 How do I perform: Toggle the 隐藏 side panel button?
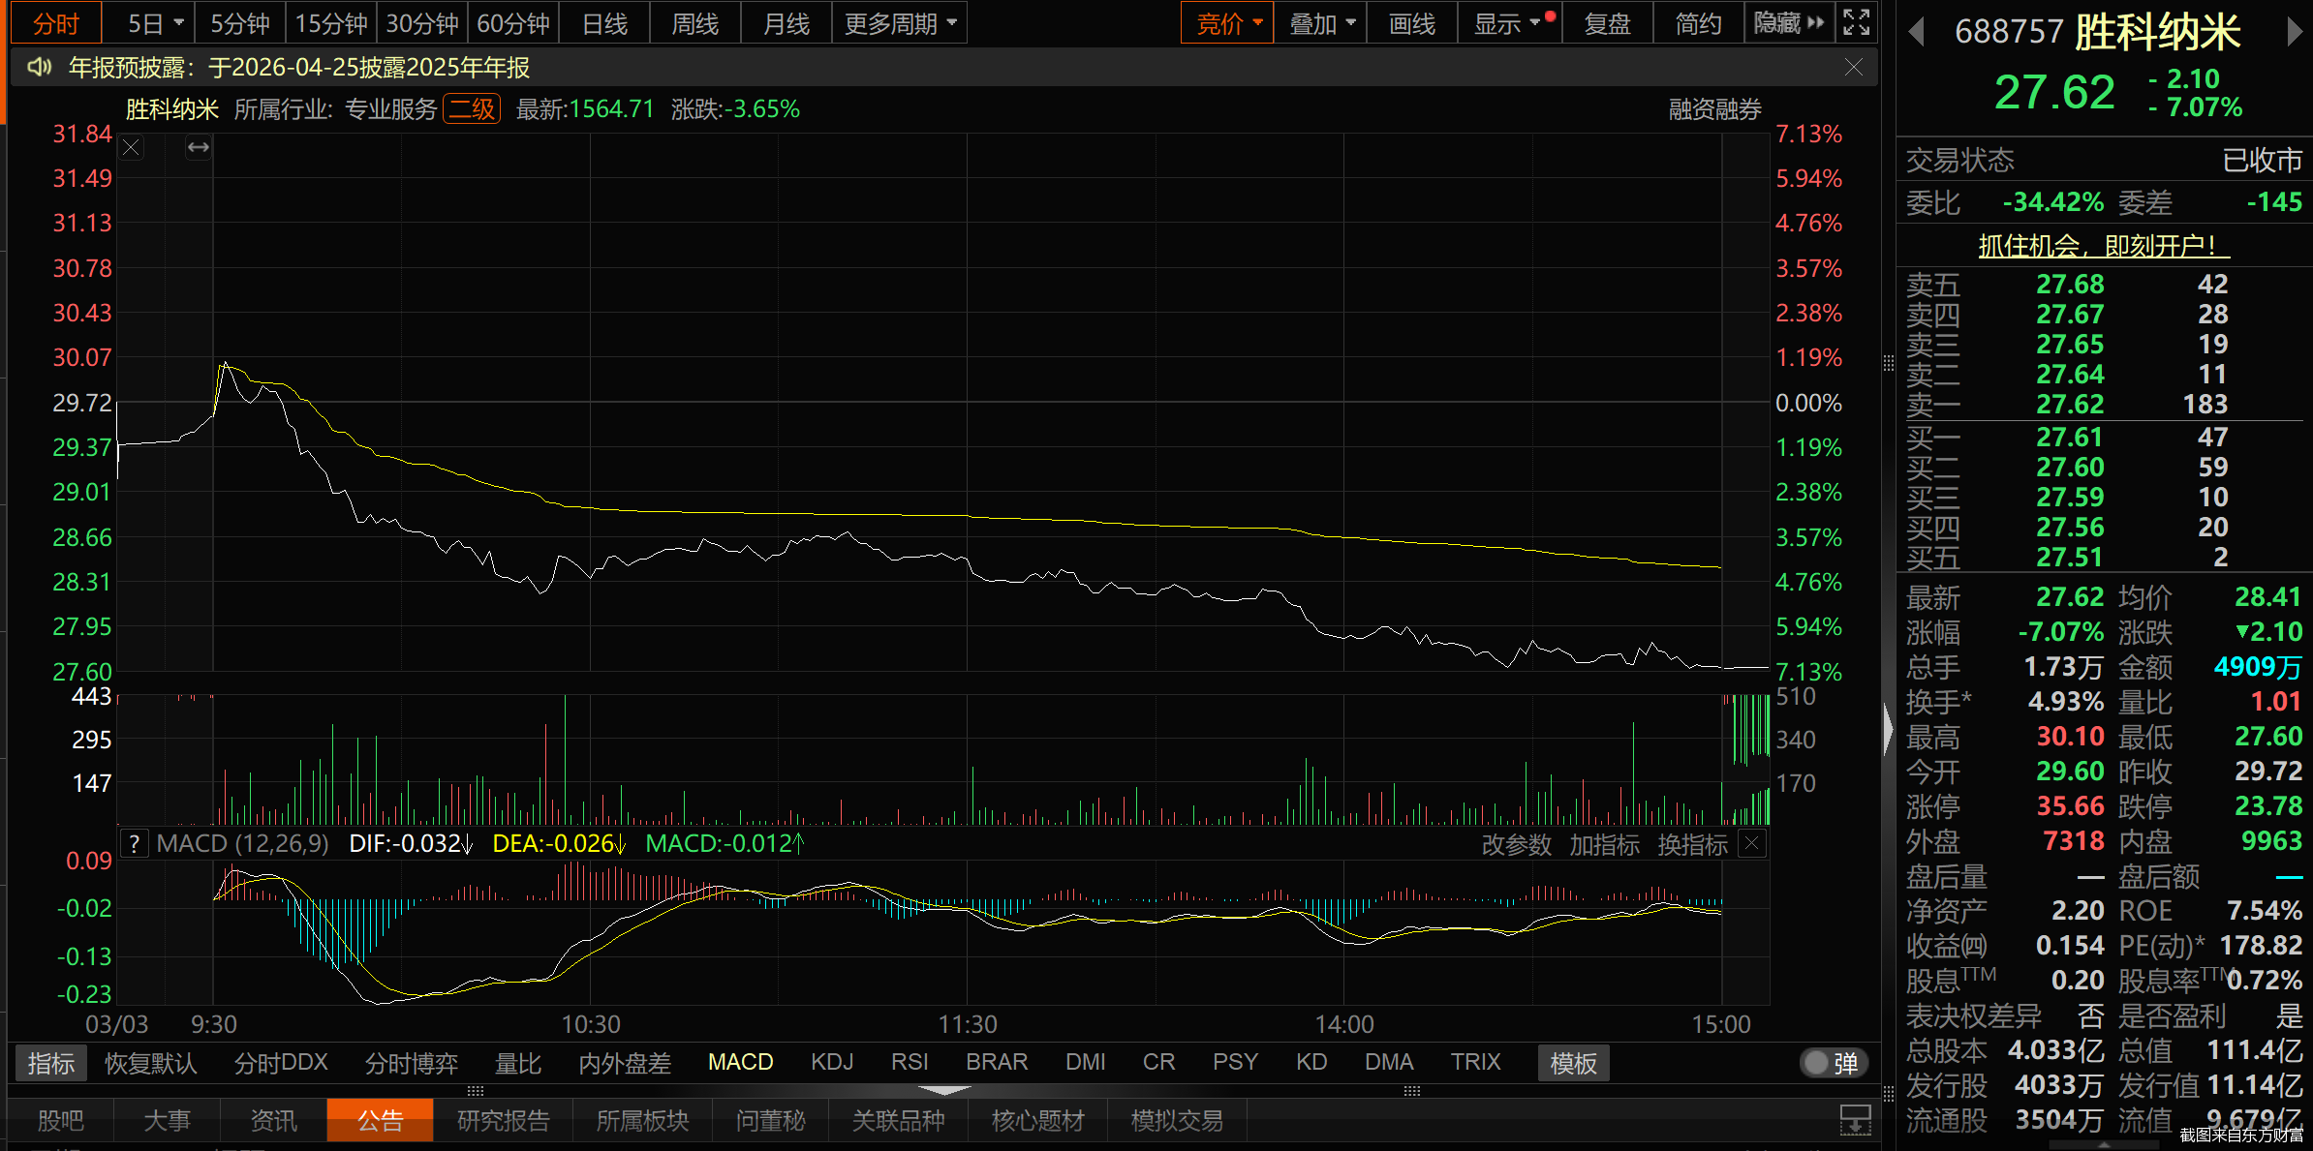click(1788, 22)
